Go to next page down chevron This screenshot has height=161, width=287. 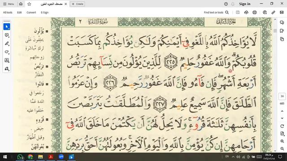[282, 118]
